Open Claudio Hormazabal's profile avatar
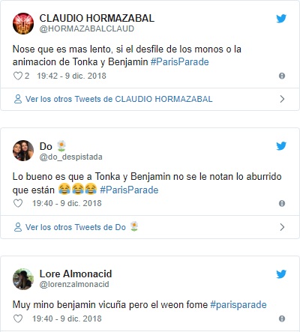This screenshot has height=332, width=300. (x=23, y=23)
